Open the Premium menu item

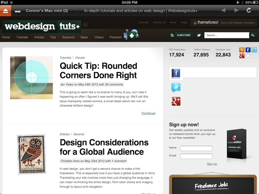point(116,37)
